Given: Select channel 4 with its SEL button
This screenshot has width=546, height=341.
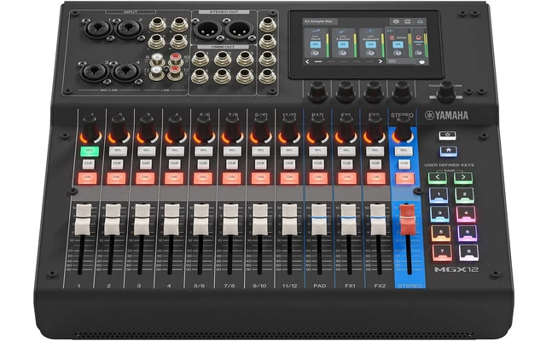Looking at the screenshot, I should pyautogui.click(x=175, y=151).
